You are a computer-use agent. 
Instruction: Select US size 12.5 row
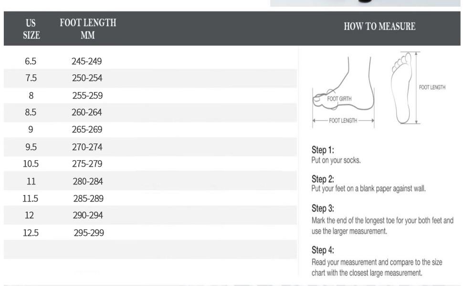(x=150, y=233)
